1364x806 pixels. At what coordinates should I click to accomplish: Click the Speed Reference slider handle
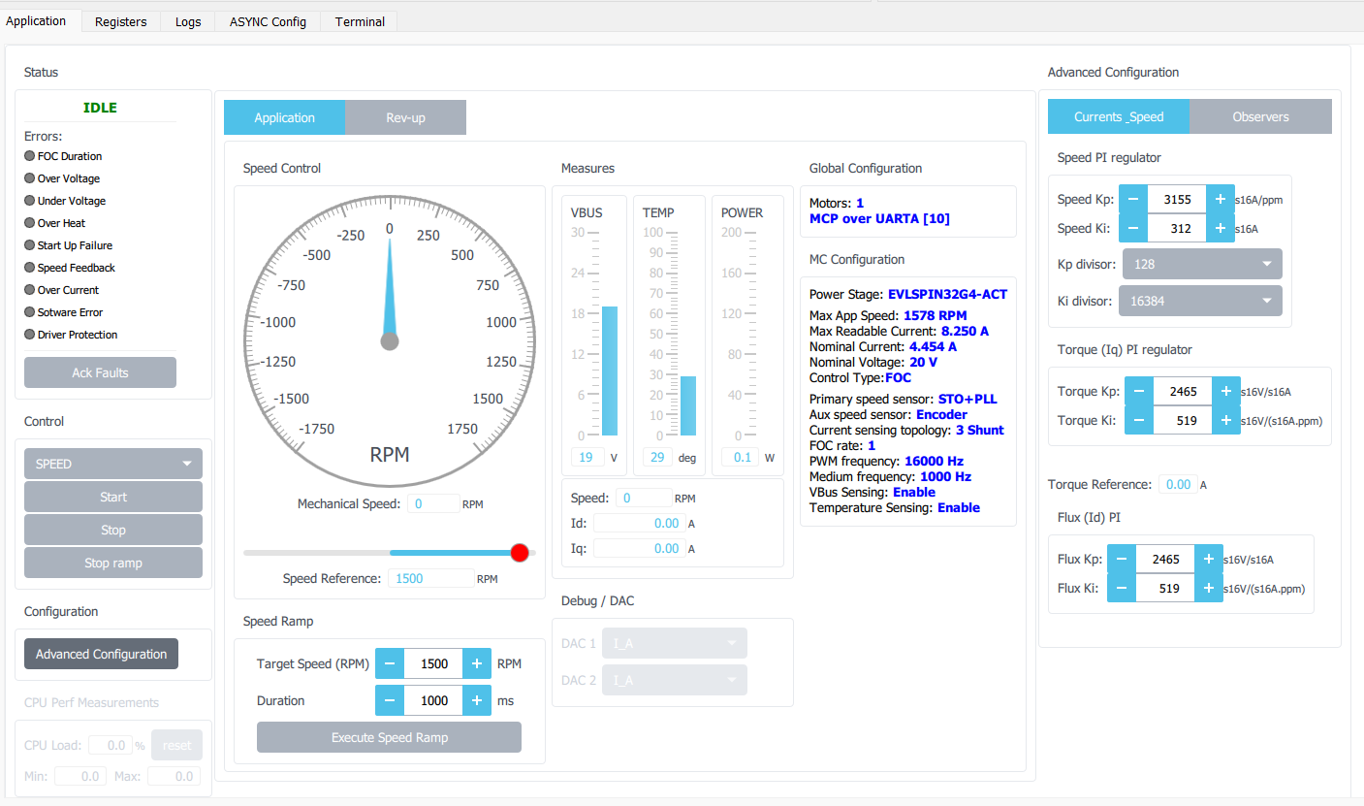coord(519,552)
